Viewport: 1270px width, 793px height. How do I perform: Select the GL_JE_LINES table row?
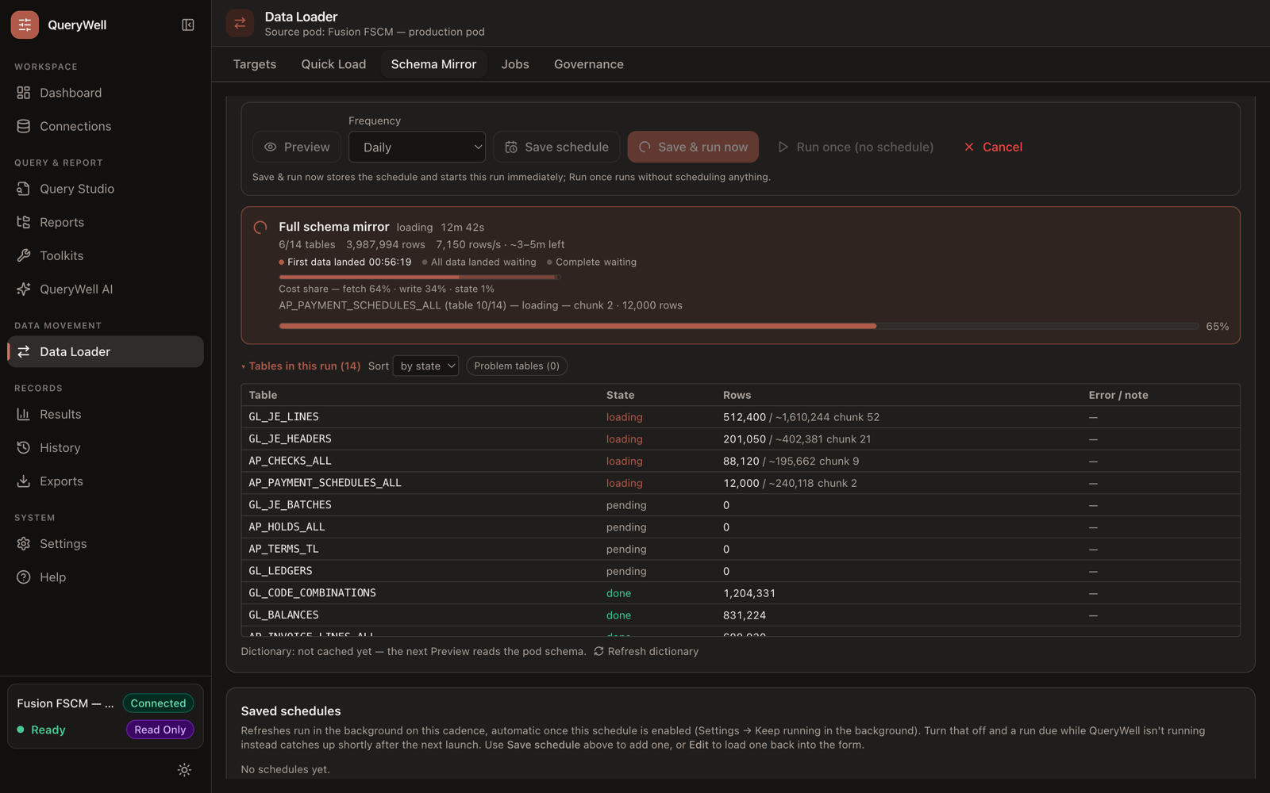coord(740,416)
